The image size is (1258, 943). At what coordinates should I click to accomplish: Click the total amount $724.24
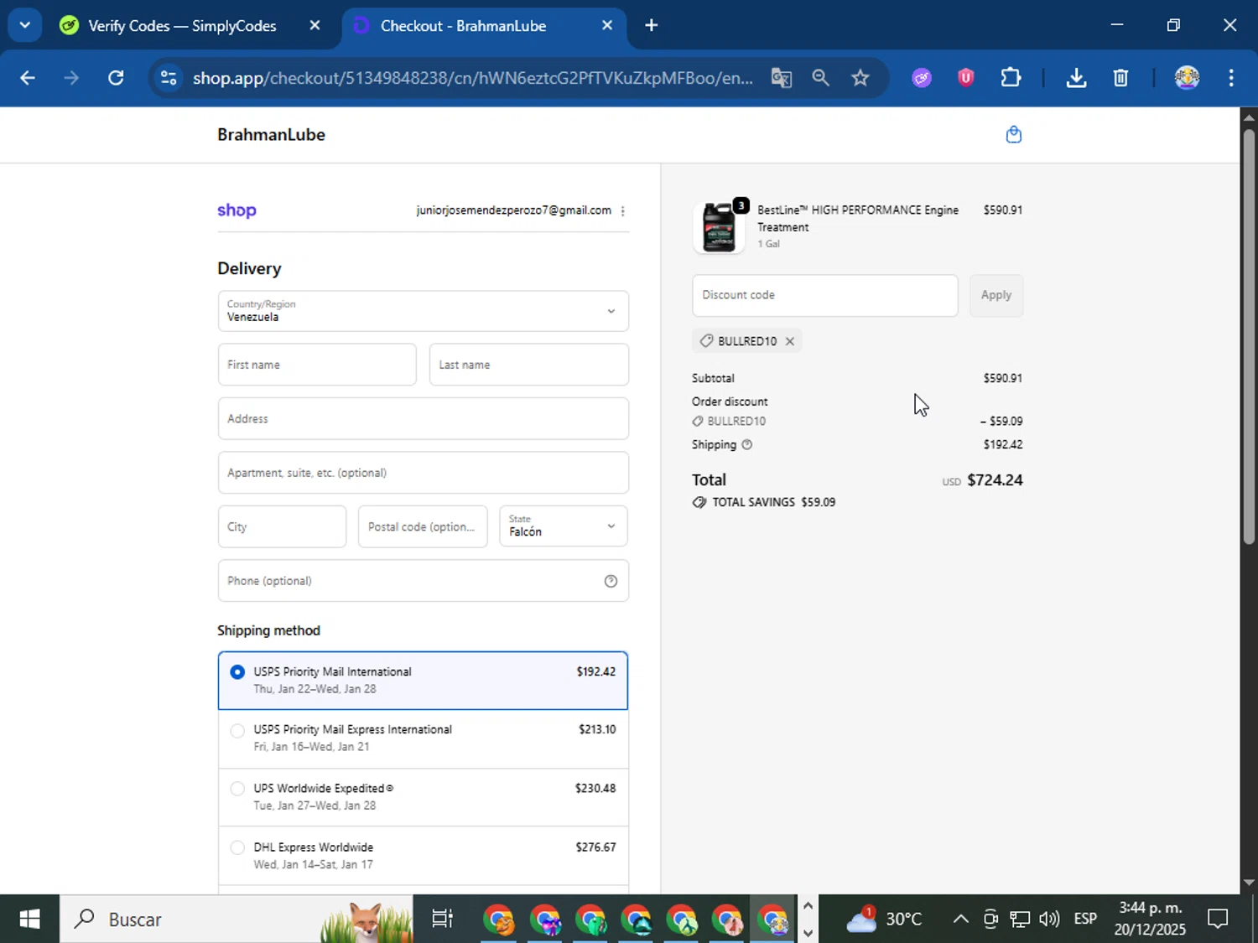995,480
